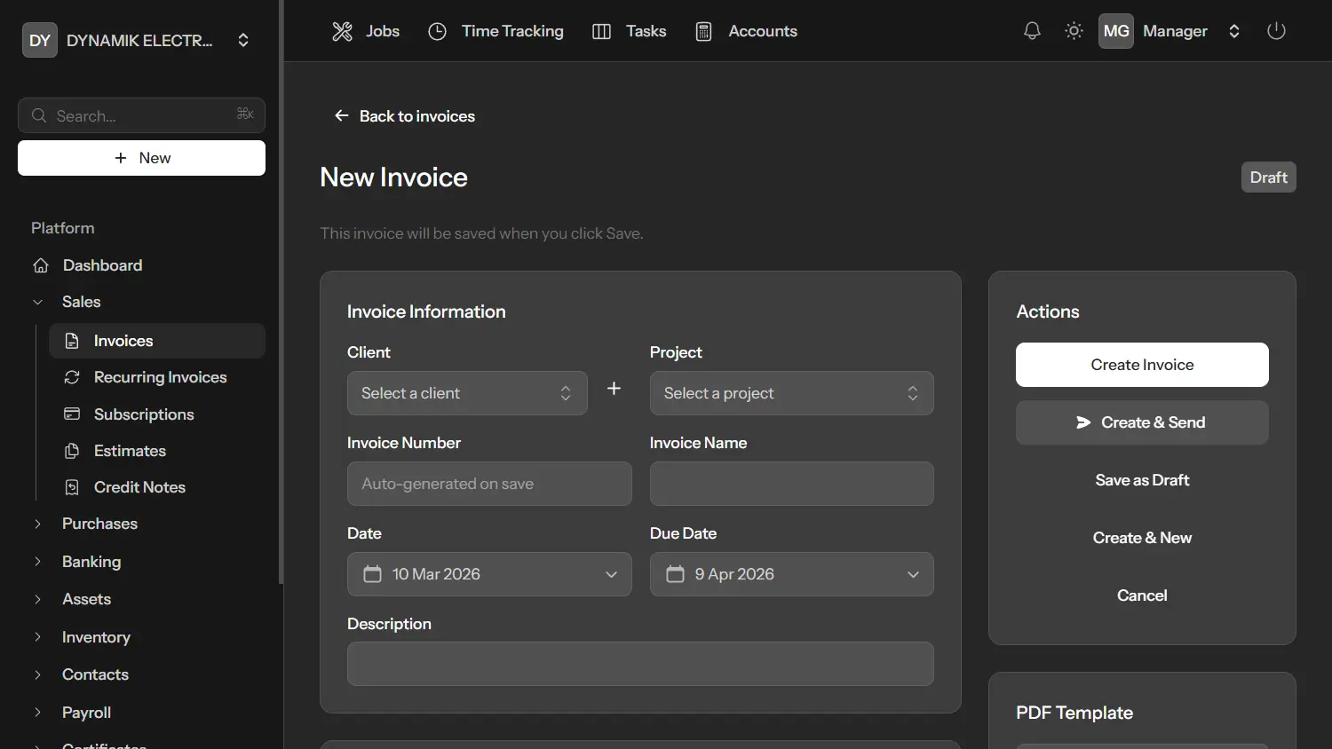The width and height of the screenshot is (1332, 749).
Task: Click the search magnifier icon
Action: pos(39,115)
